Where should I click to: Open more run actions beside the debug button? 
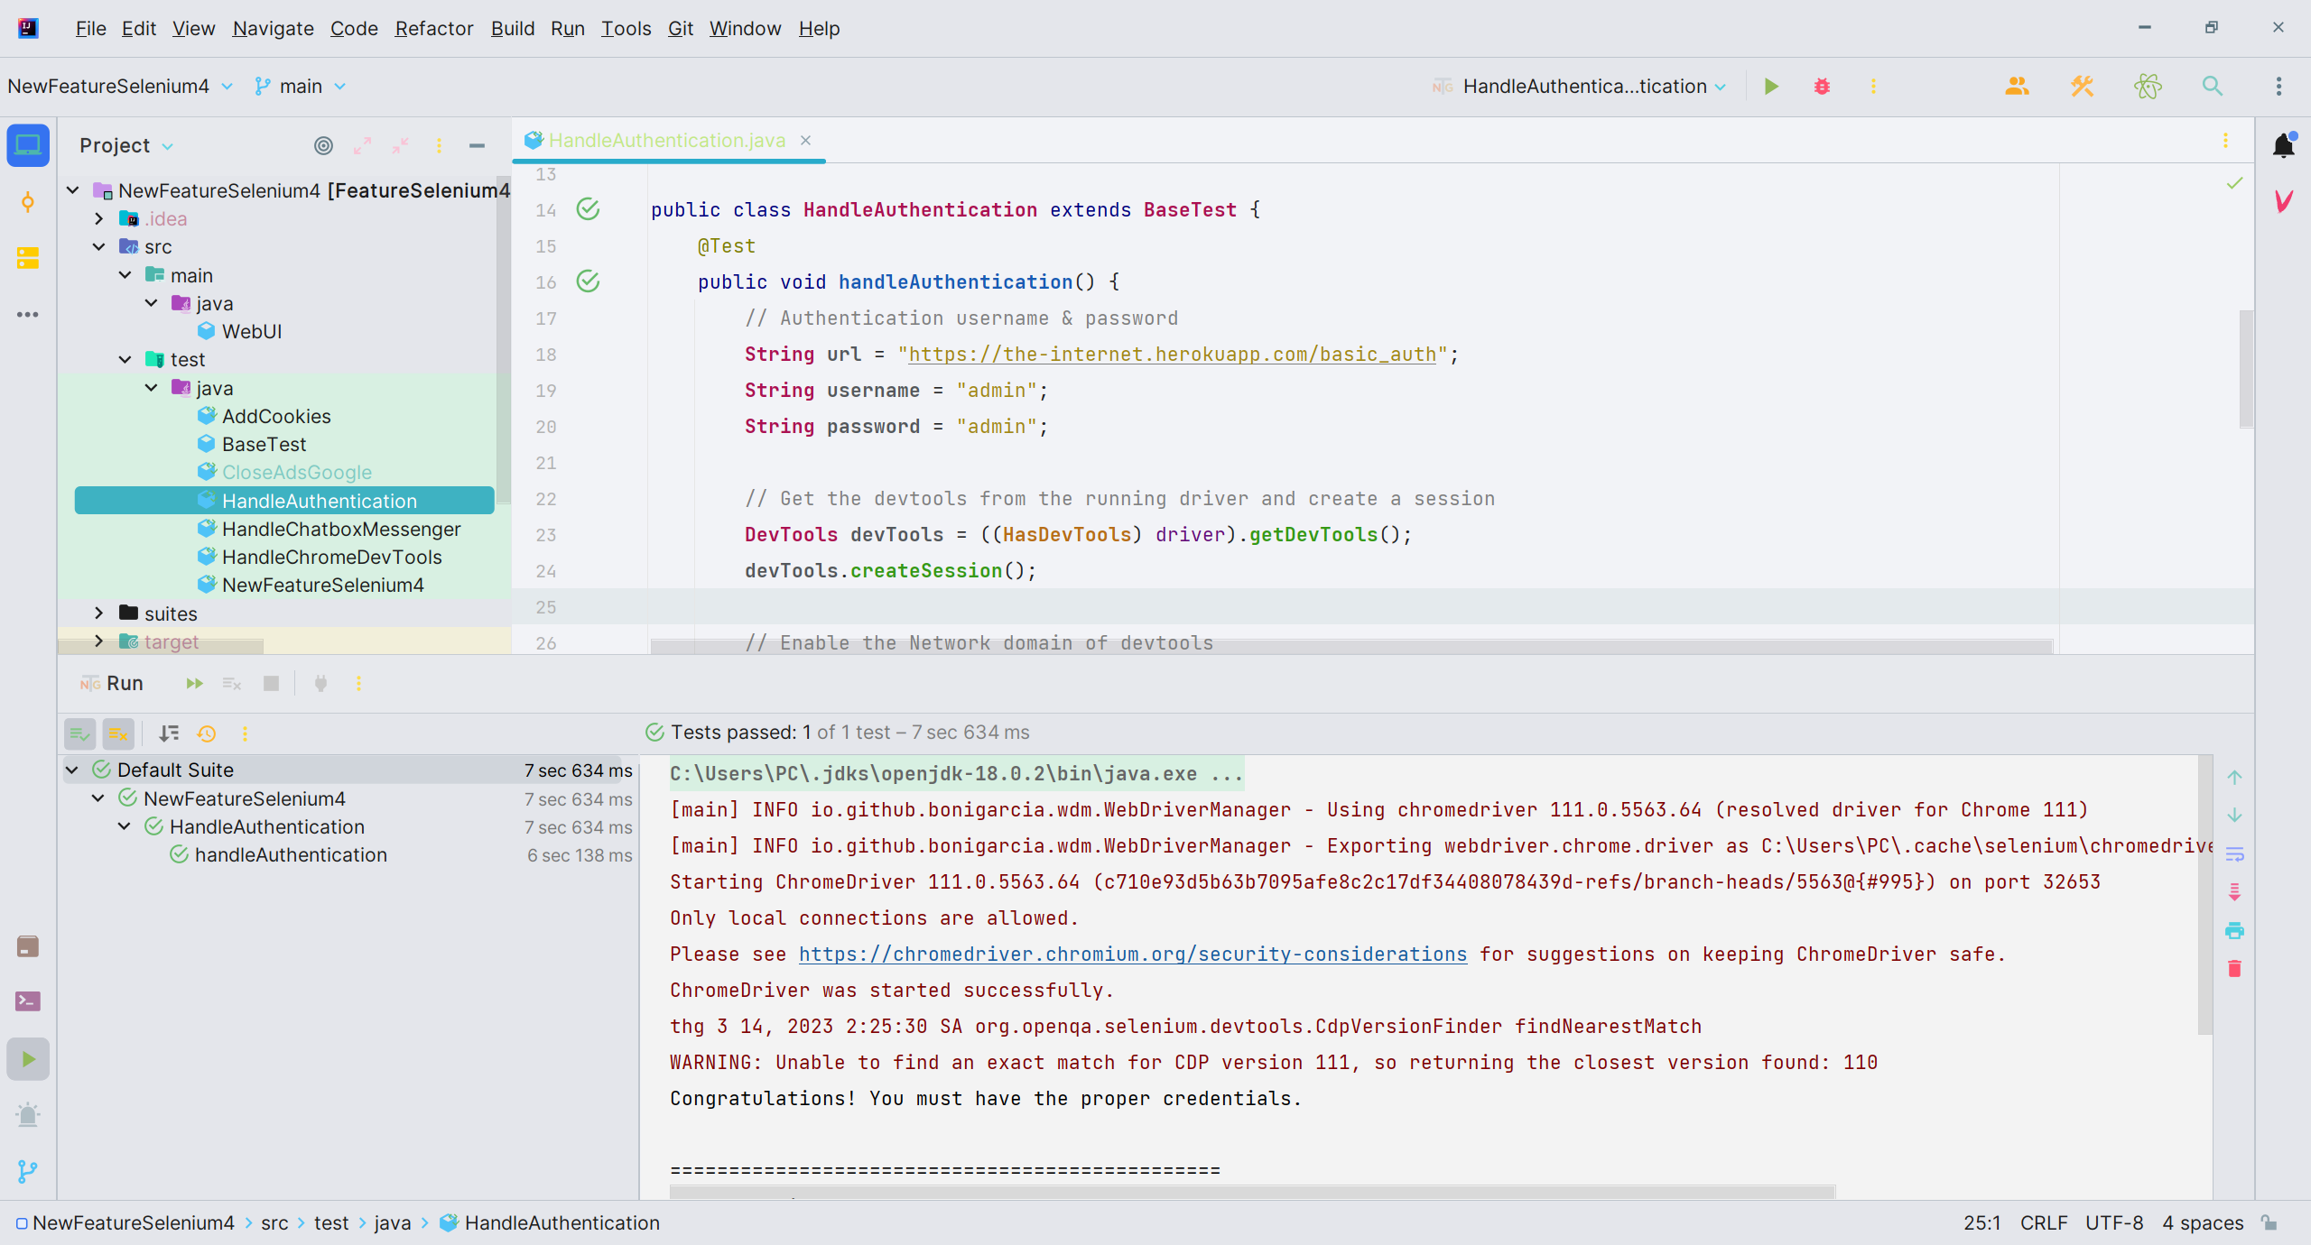tap(1873, 86)
